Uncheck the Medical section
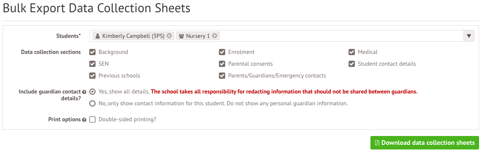Screen dimensions: 482x152 pyautogui.click(x=352, y=52)
